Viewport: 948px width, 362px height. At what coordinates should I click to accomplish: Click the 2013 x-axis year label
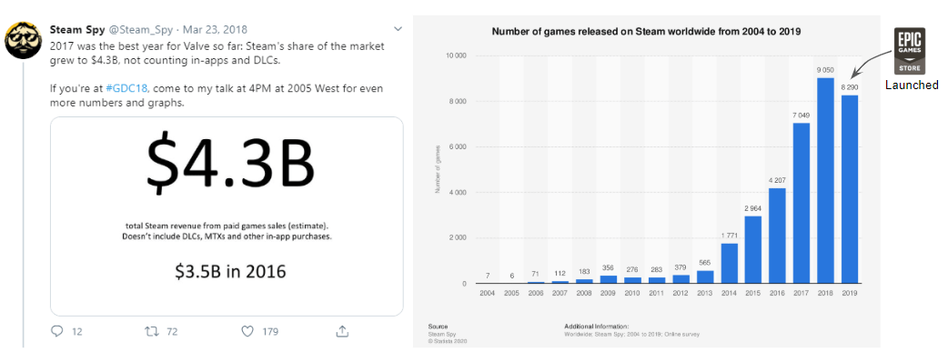pyautogui.click(x=705, y=293)
